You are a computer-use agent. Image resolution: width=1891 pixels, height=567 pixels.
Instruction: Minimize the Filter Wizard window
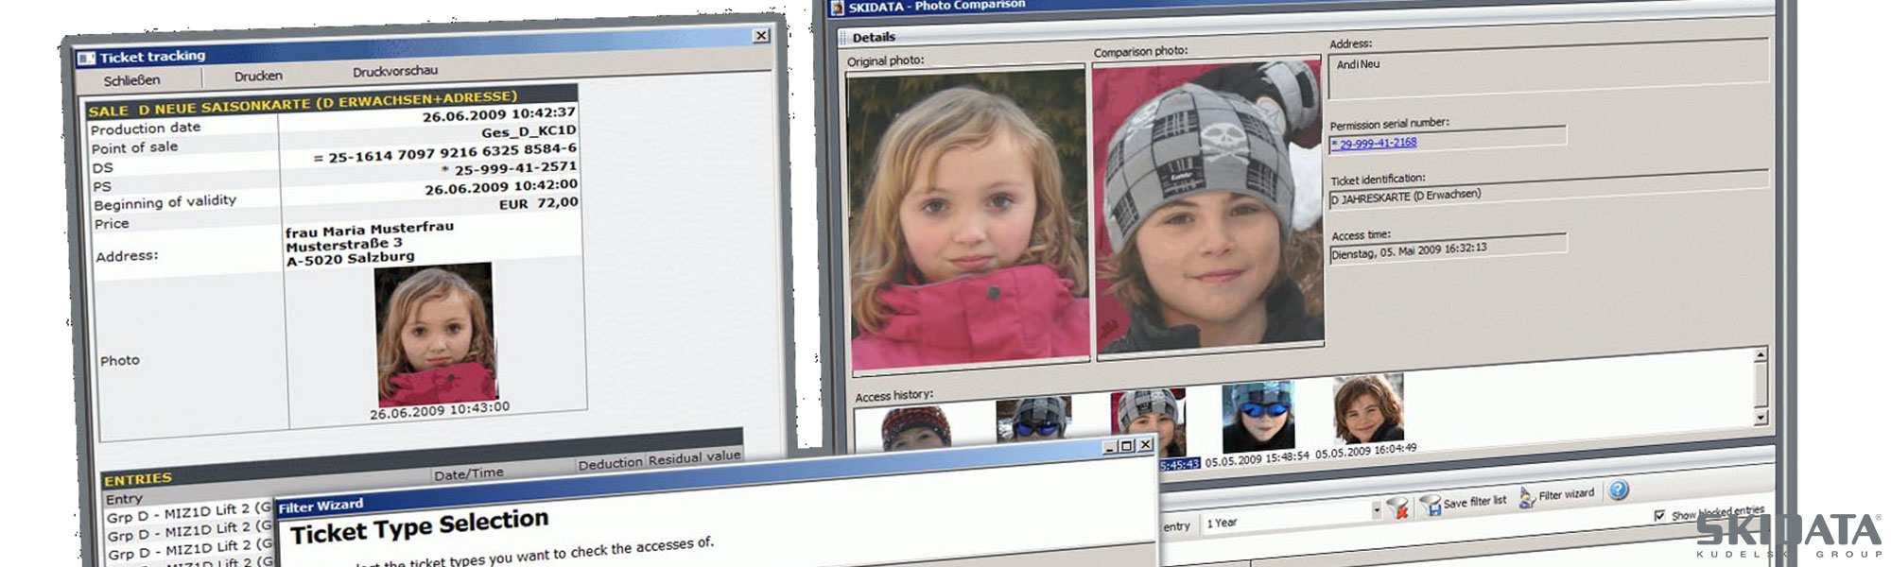(x=1109, y=447)
